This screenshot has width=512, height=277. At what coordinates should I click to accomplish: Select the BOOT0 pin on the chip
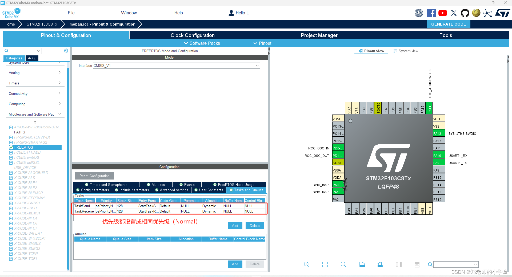tap(377, 108)
